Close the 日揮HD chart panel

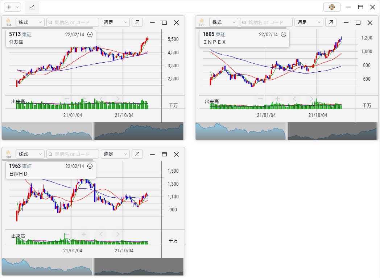[177, 154]
